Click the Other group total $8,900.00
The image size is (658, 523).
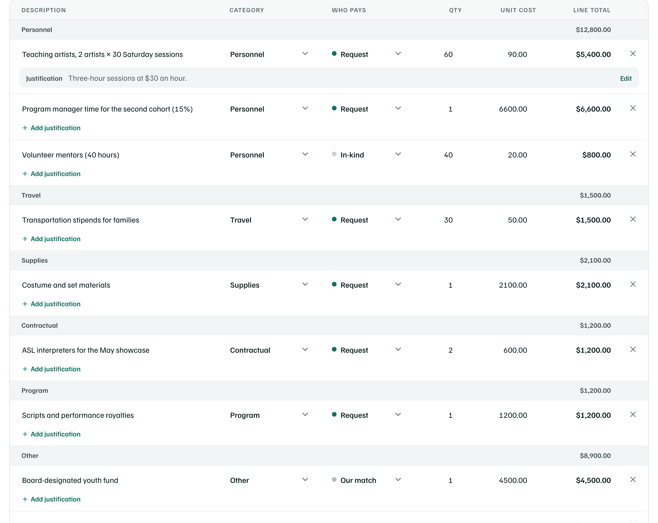pyautogui.click(x=595, y=456)
